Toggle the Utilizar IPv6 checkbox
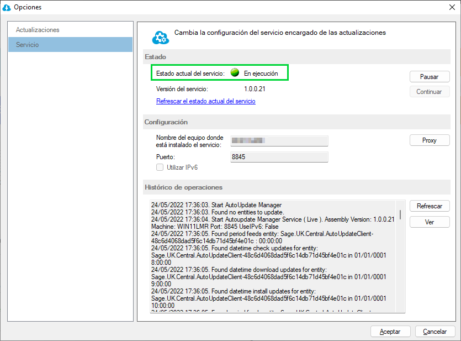Viewport: 461px width, 341px height. (160, 167)
